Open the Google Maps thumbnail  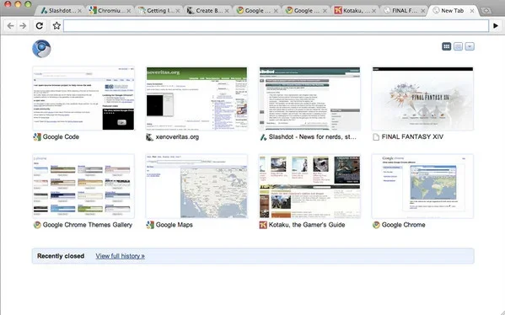tap(196, 186)
